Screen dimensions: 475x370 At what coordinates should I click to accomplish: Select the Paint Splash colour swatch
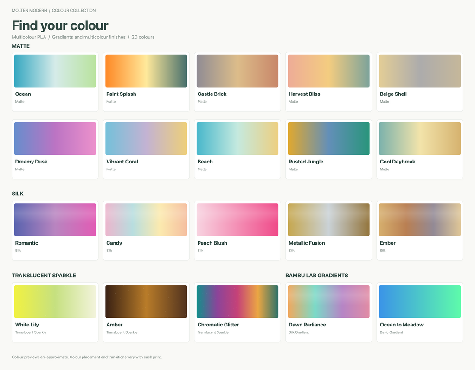coord(146,71)
